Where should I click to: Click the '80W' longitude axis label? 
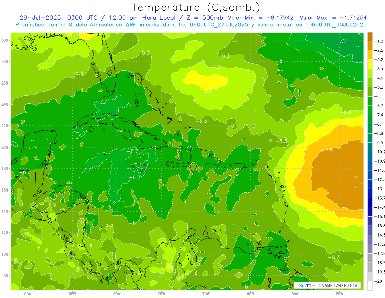point(117,293)
